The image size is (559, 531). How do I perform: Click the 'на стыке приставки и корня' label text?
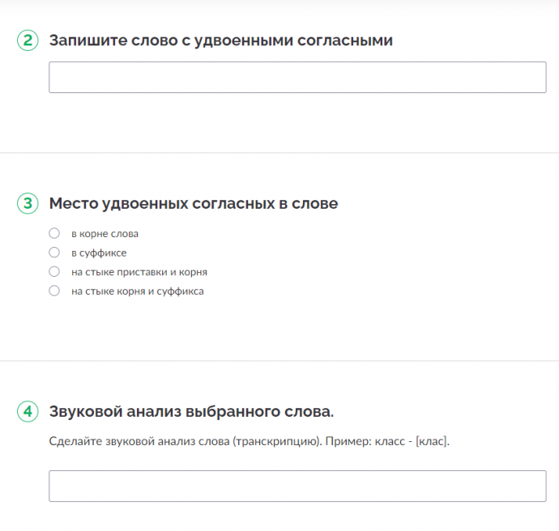point(139,272)
